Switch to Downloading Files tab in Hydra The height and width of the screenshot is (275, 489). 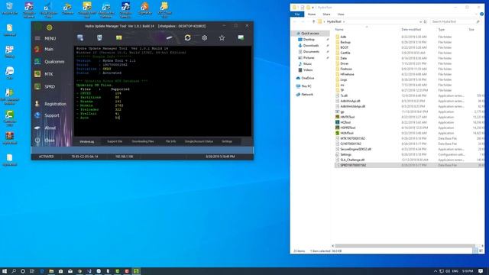(x=143, y=141)
